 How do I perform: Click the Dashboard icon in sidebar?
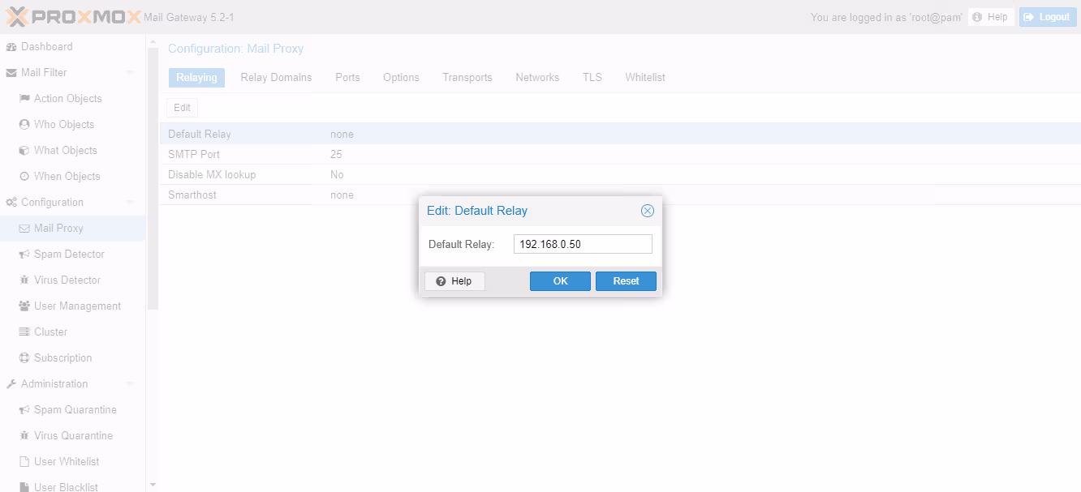11,47
